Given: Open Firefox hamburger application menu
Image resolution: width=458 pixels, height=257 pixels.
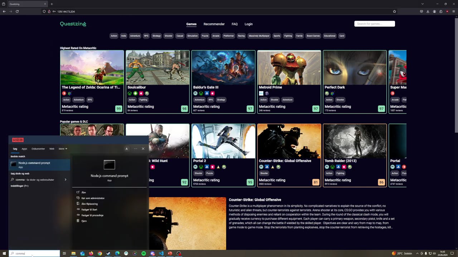Looking at the screenshot, I should (454, 11).
